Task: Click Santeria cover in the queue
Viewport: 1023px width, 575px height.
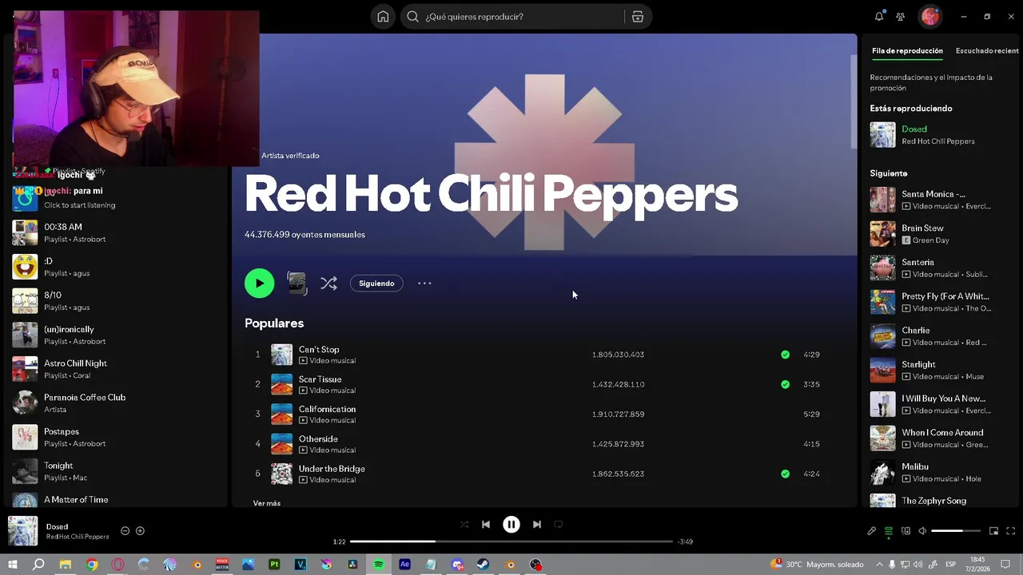Action: (882, 268)
